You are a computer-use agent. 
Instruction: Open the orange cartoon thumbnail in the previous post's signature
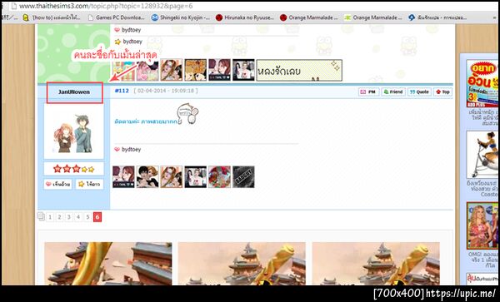pyautogui.click(x=196, y=70)
